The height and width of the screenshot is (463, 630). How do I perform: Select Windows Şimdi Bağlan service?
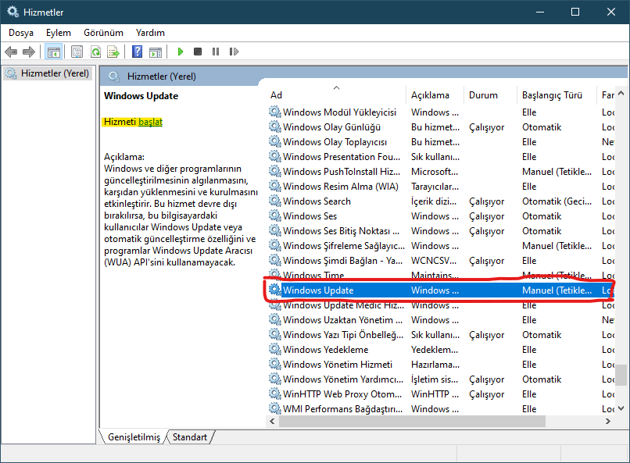441,261
